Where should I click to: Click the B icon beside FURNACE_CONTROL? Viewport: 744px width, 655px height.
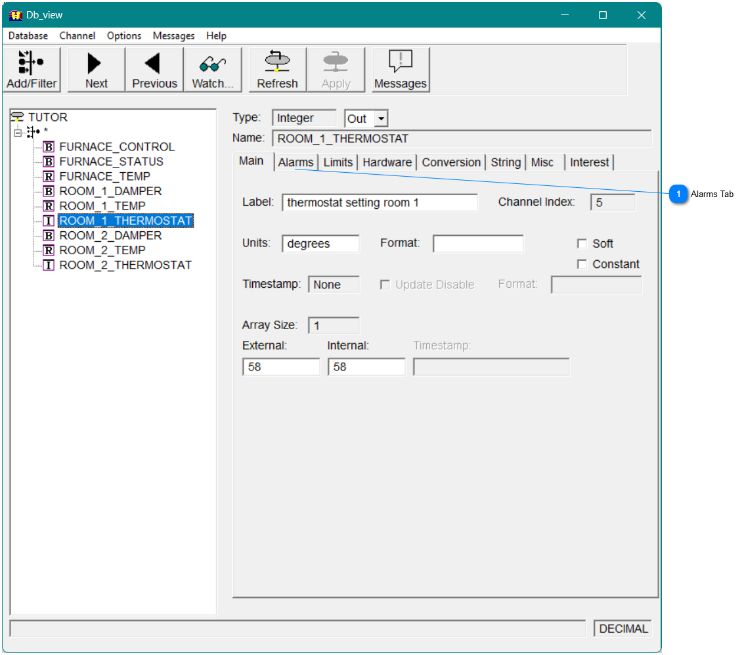click(x=48, y=146)
